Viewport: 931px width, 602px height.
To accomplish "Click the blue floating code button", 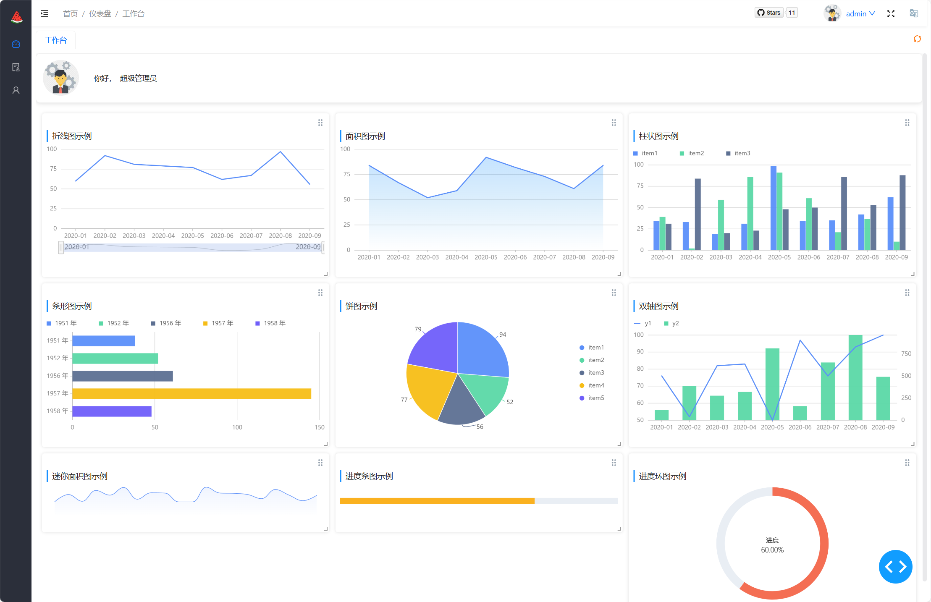I will pyautogui.click(x=895, y=567).
